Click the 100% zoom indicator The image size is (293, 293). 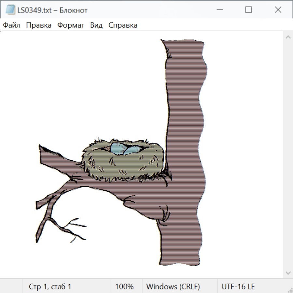pos(124,286)
